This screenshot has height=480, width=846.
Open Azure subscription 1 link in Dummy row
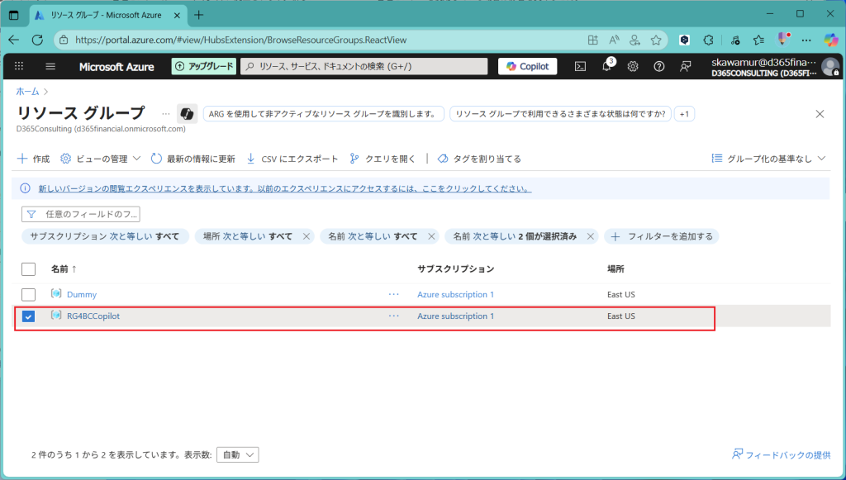tap(455, 294)
